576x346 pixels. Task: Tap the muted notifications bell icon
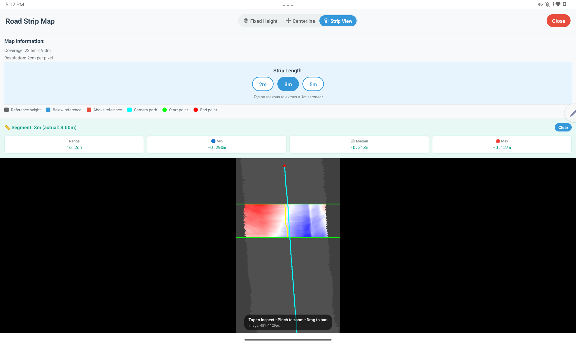point(547,4)
